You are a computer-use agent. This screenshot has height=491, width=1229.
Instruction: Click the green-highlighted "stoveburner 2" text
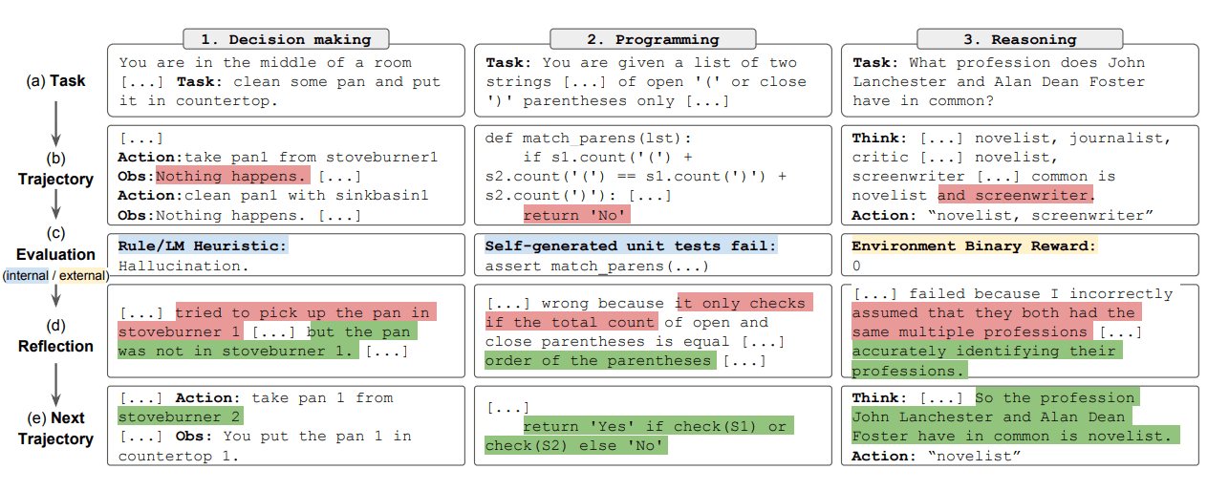[x=180, y=416]
